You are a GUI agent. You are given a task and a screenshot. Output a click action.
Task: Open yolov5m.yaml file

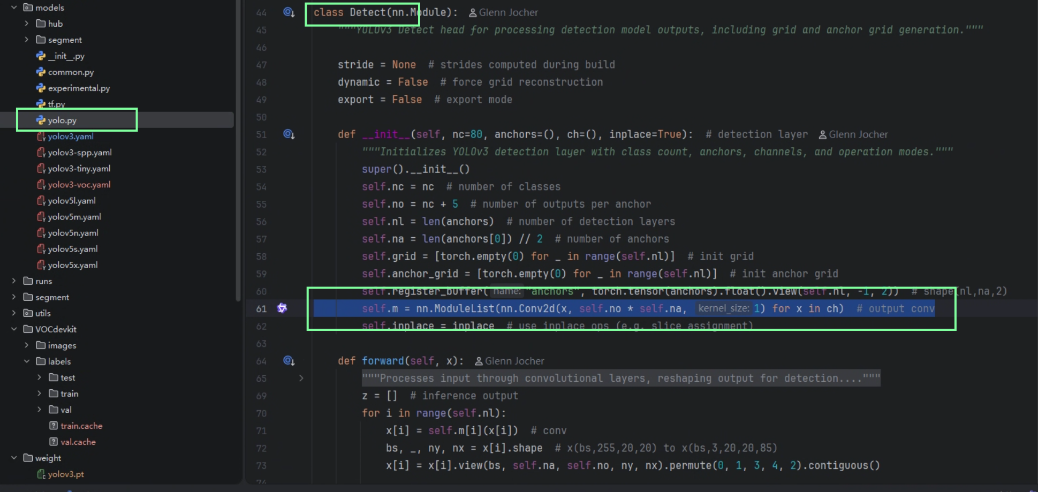pos(74,217)
